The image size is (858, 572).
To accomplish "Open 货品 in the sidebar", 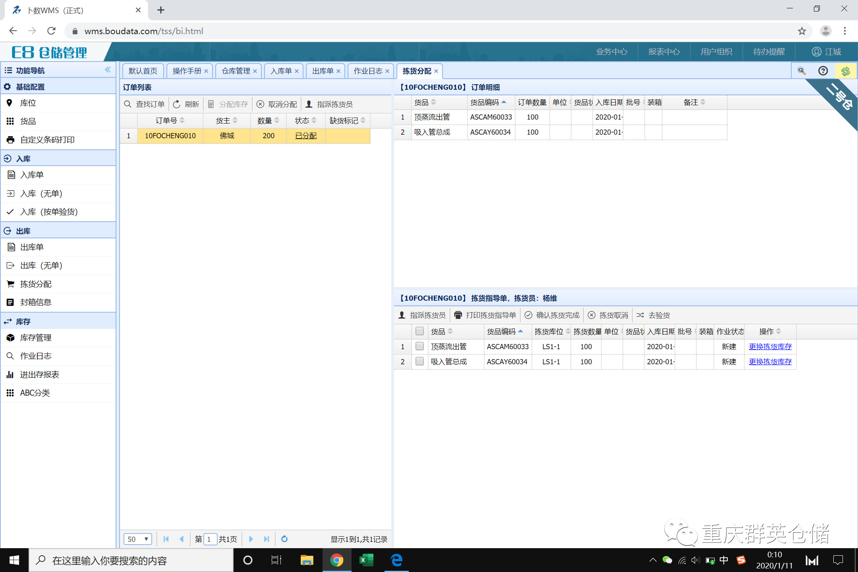I will point(58,122).
